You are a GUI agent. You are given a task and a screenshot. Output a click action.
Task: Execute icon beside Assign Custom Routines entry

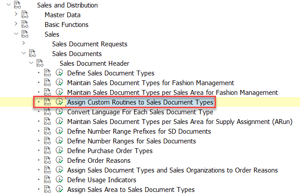click(x=59, y=102)
